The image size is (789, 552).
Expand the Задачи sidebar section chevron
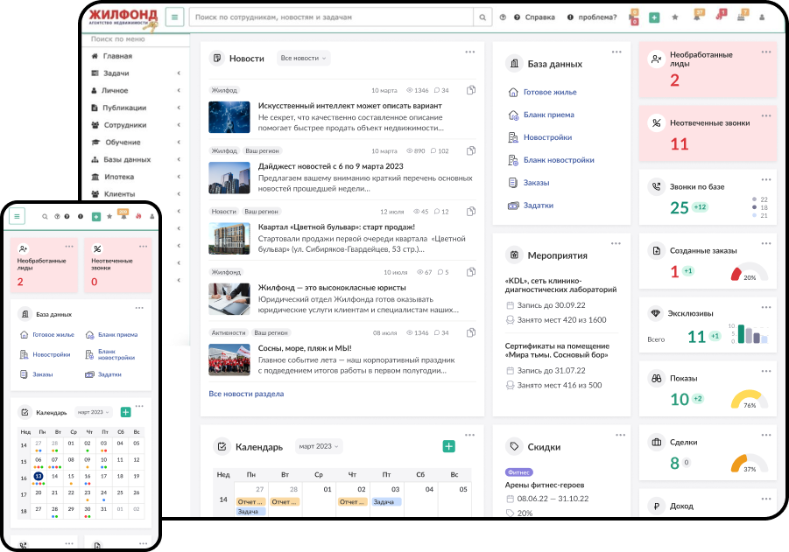[x=179, y=73]
